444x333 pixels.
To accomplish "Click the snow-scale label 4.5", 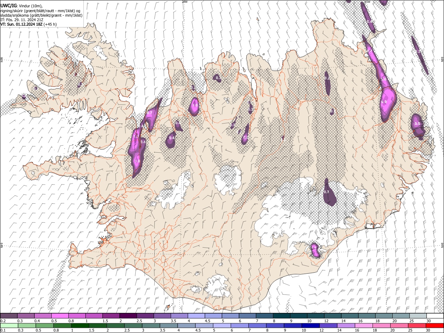I will [x=207, y=321].
